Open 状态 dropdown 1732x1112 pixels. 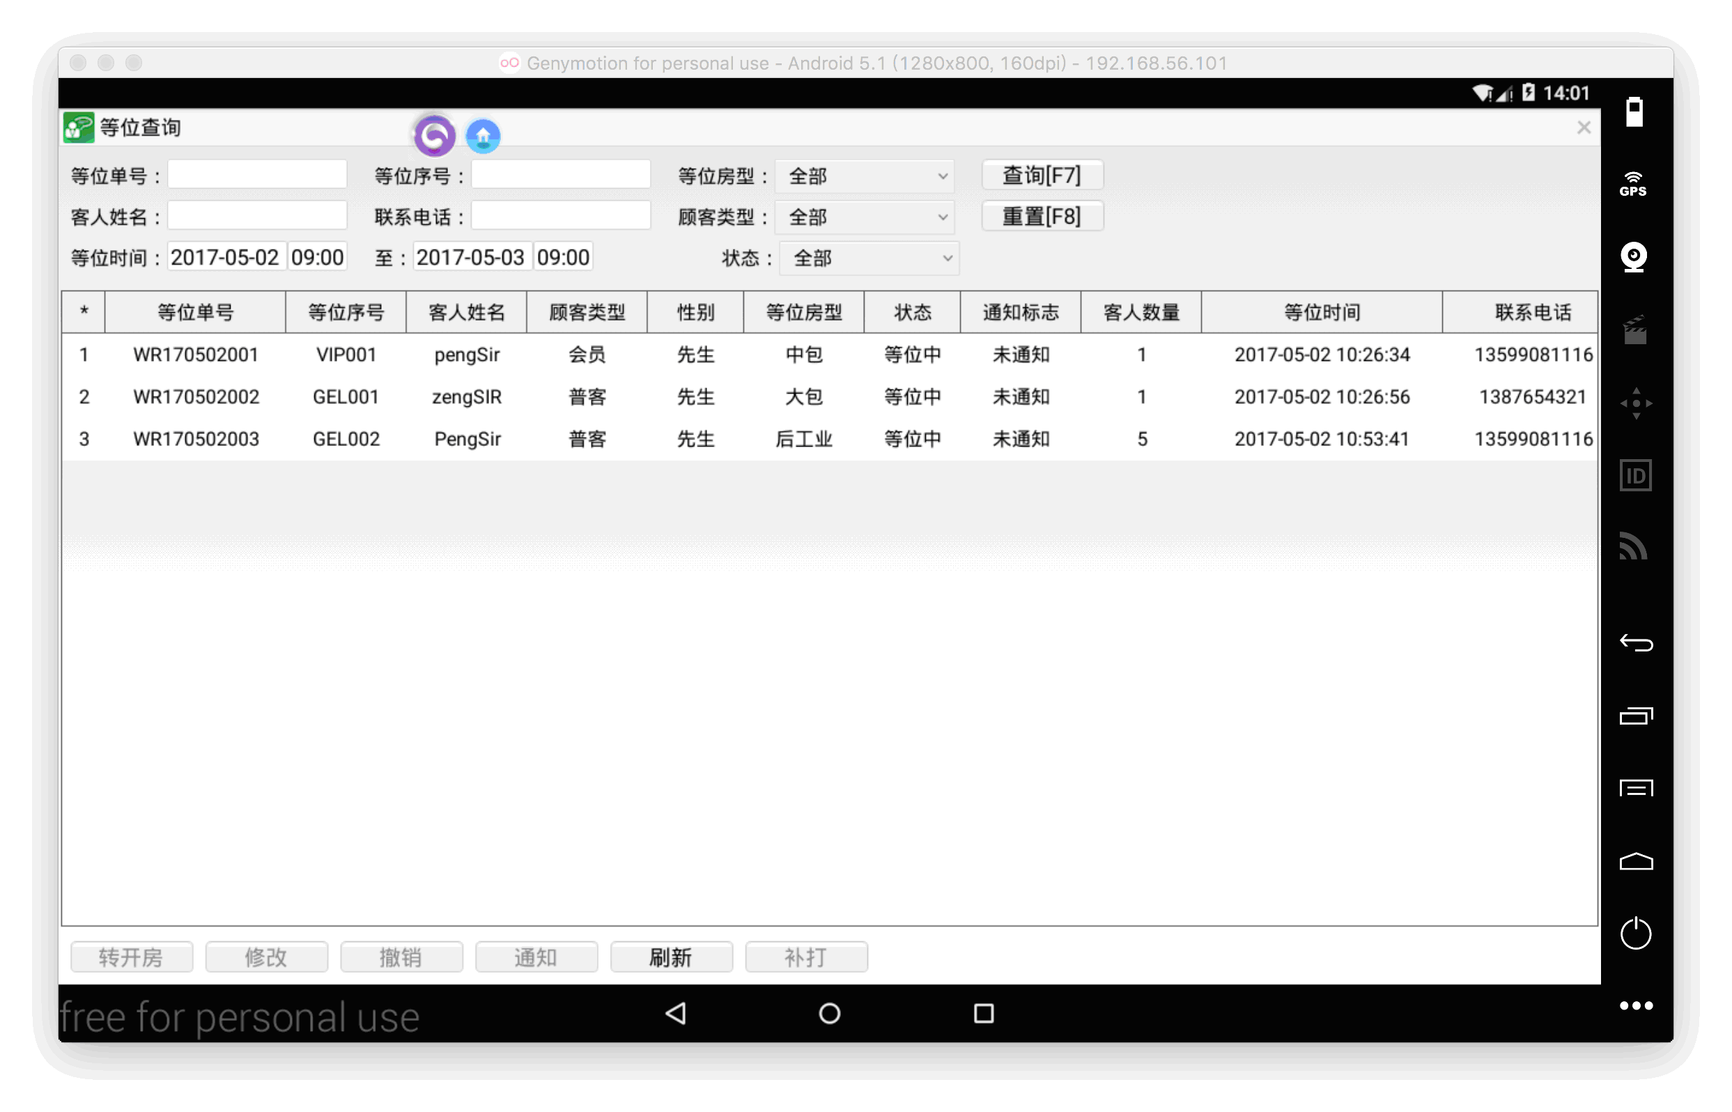coord(869,258)
